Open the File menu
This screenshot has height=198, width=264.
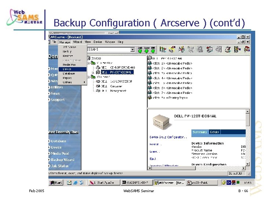click(54, 42)
